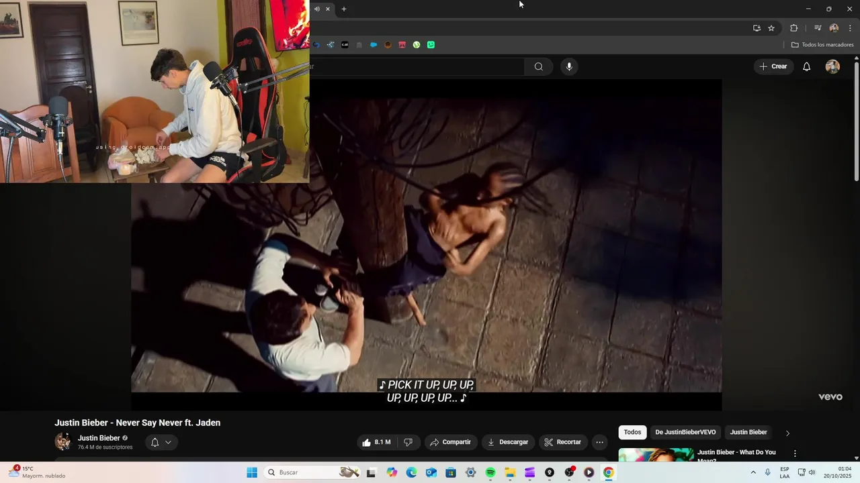Screen dimensions: 860x483
Task: Open the green WhatsApp-style bookmark
Action: pyautogui.click(x=417, y=45)
